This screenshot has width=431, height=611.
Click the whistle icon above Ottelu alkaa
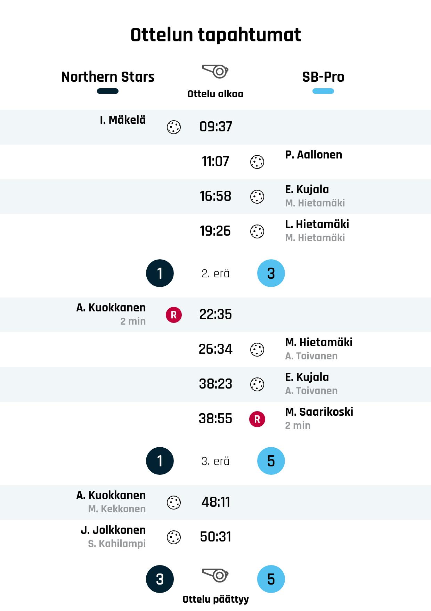click(215, 71)
